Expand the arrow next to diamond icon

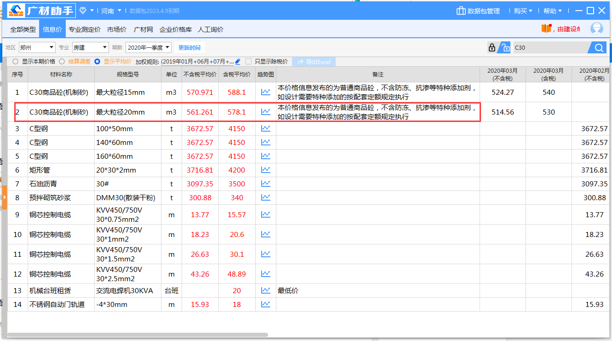92,11
